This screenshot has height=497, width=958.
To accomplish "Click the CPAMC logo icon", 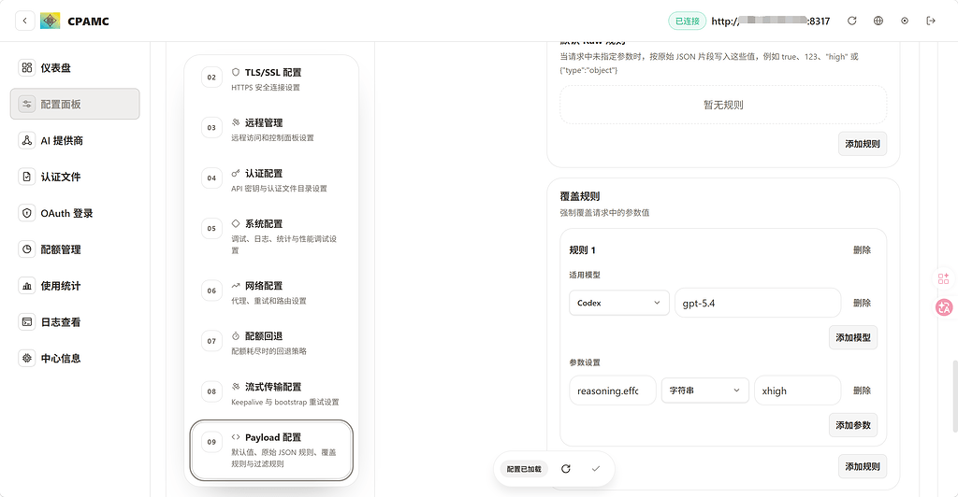I will click(51, 21).
